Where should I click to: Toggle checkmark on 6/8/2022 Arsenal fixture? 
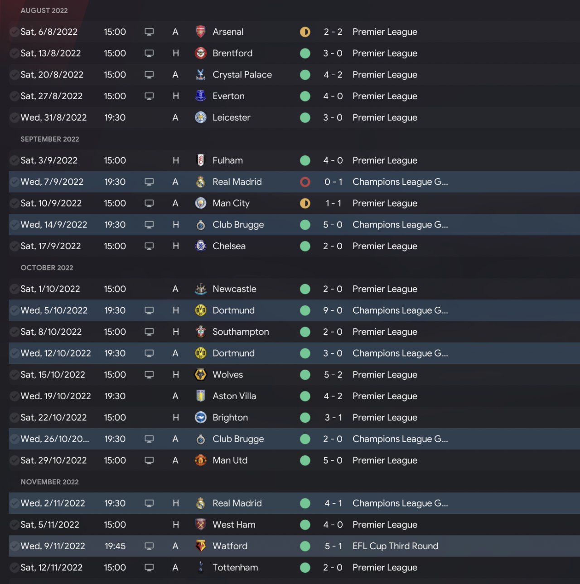14,32
